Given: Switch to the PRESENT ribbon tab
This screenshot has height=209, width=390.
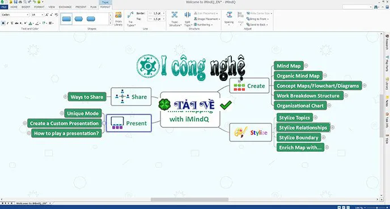Looking at the screenshot, I should point(81,7).
